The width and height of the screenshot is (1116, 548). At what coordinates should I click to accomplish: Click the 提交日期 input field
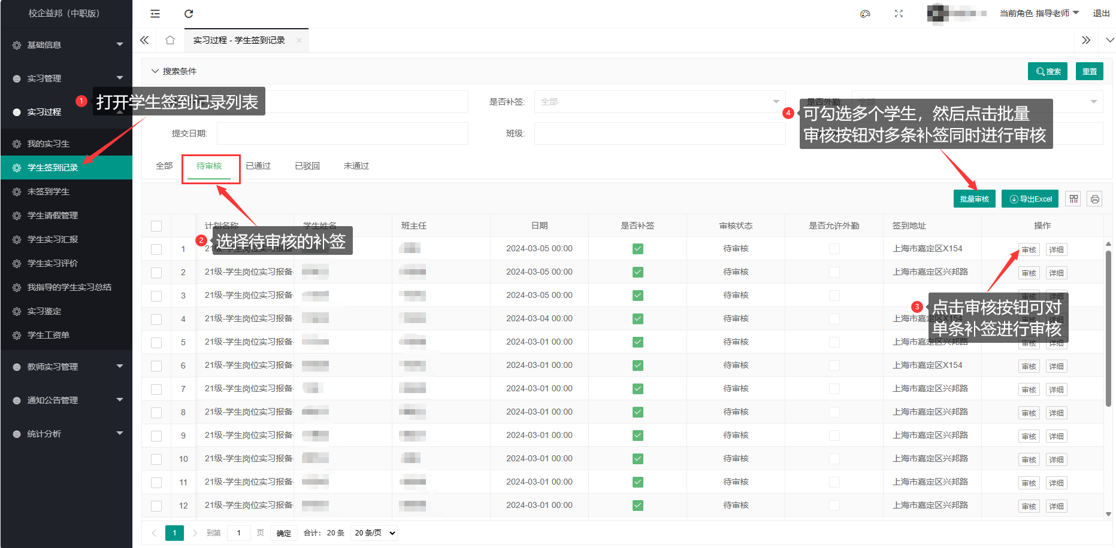click(x=342, y=133)
